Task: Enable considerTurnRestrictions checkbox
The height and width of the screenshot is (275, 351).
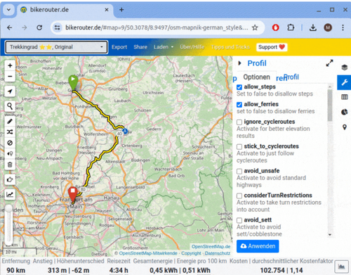Action: coord(239,196)
